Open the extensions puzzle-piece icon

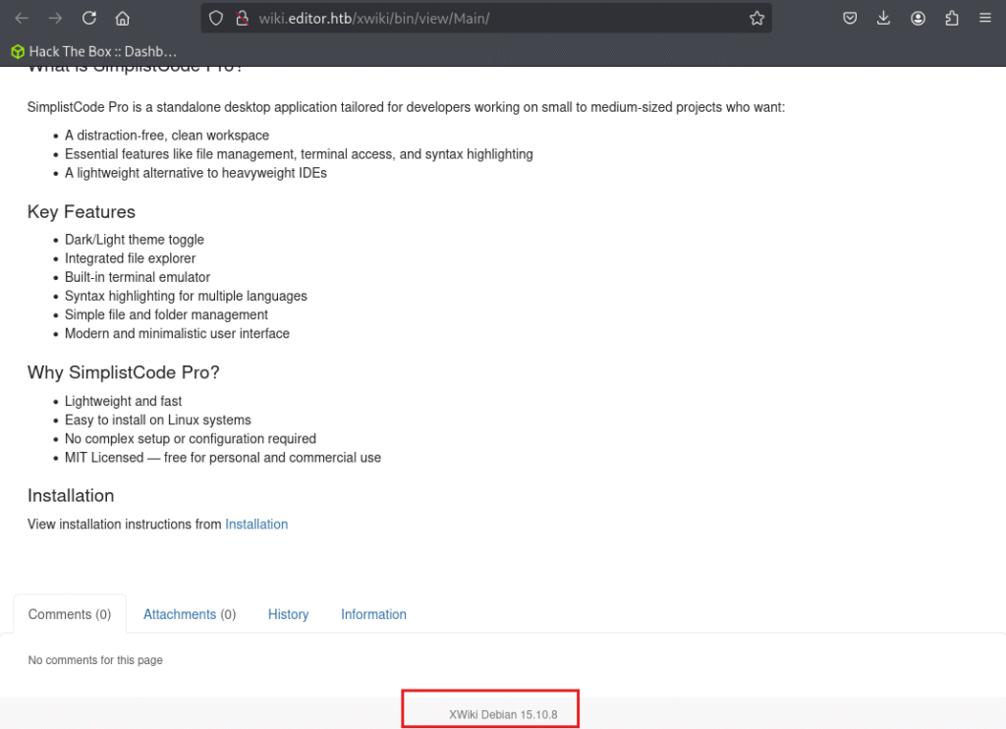(951, 18)
